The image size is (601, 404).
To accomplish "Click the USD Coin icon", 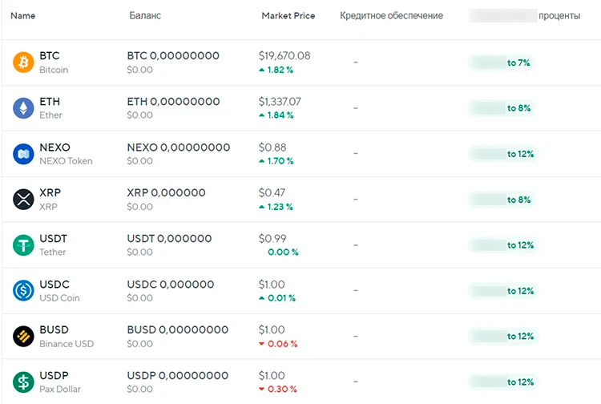I will [x=23, y=291].
